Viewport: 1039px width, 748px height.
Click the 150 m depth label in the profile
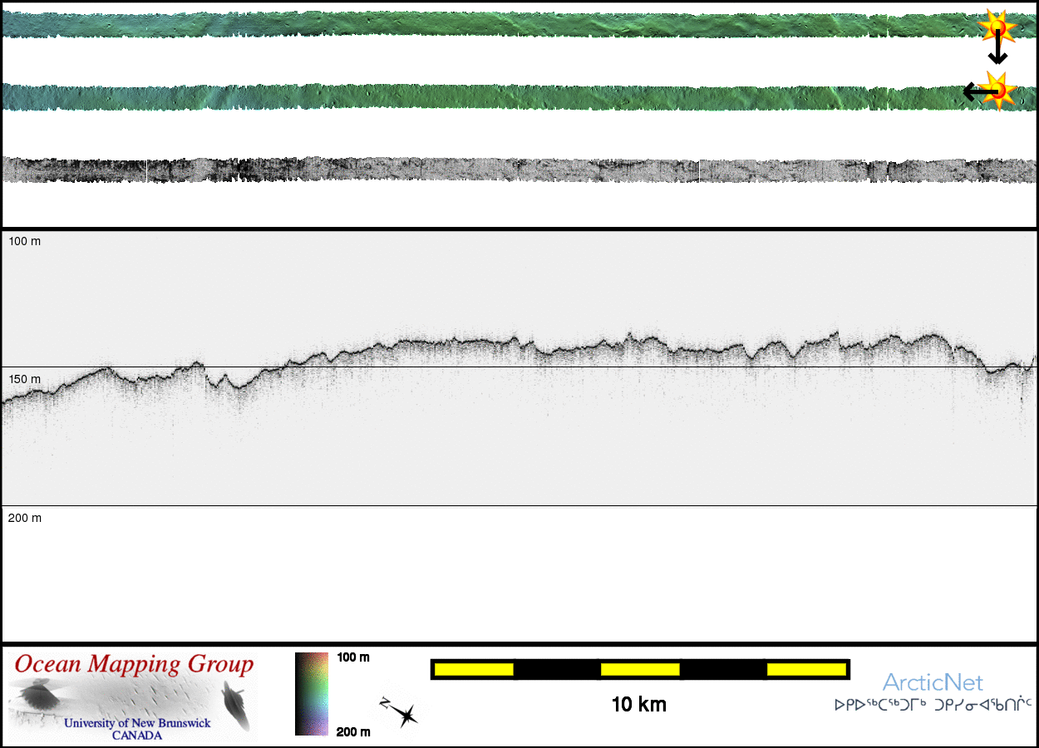pyautogui.click(x=24, y=379)
